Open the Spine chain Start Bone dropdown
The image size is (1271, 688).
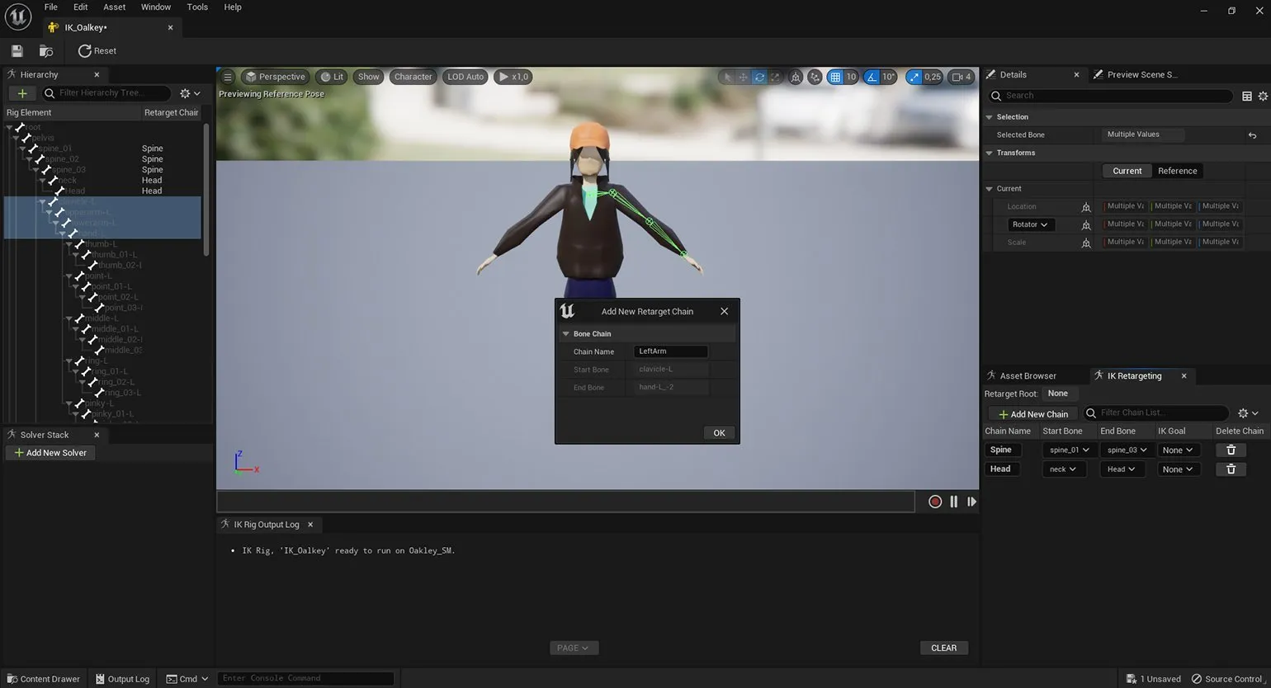click(x=1069, y=450)
